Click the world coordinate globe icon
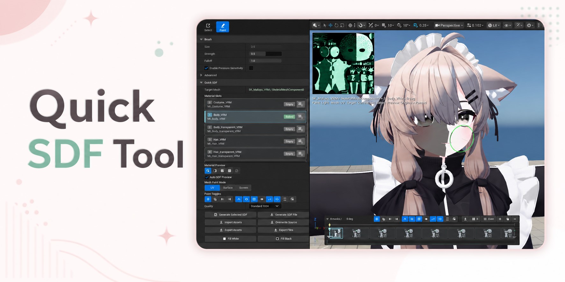This screenshot has height=282, width=565. coord(350,25)
